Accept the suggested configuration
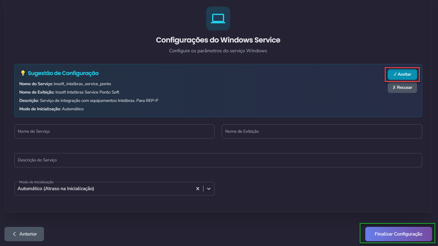This screenshot has height=246, width=438. click(x=402, y=74)
